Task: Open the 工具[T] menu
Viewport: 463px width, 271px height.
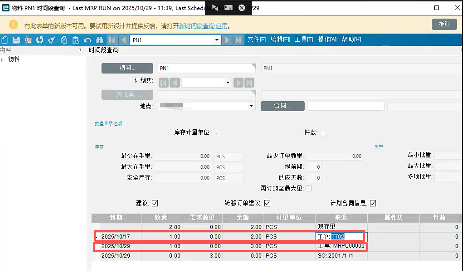Action: (304, 39)
